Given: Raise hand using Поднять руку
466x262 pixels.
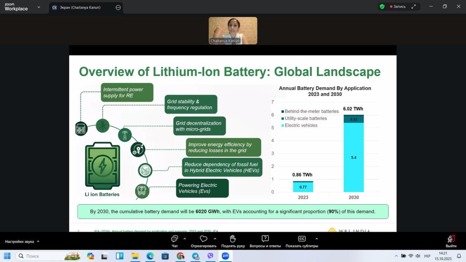Looking at the screenshot, I should (x=233, y=241).
